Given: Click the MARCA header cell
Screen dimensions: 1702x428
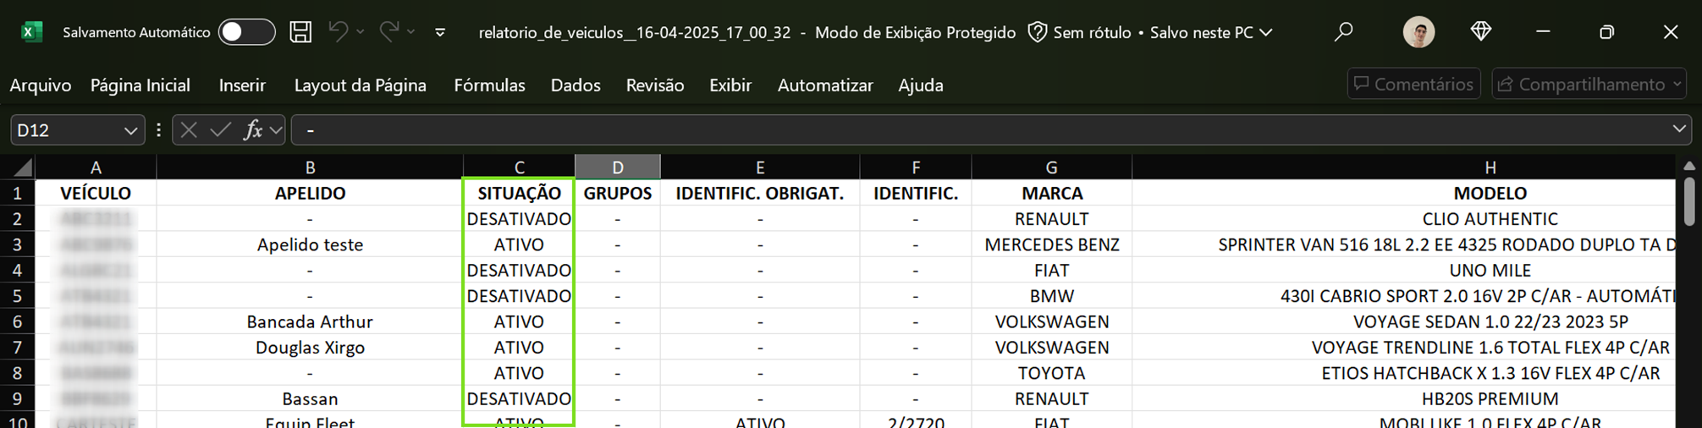Looking at the screenshot, I should (x=1051, y=193).
